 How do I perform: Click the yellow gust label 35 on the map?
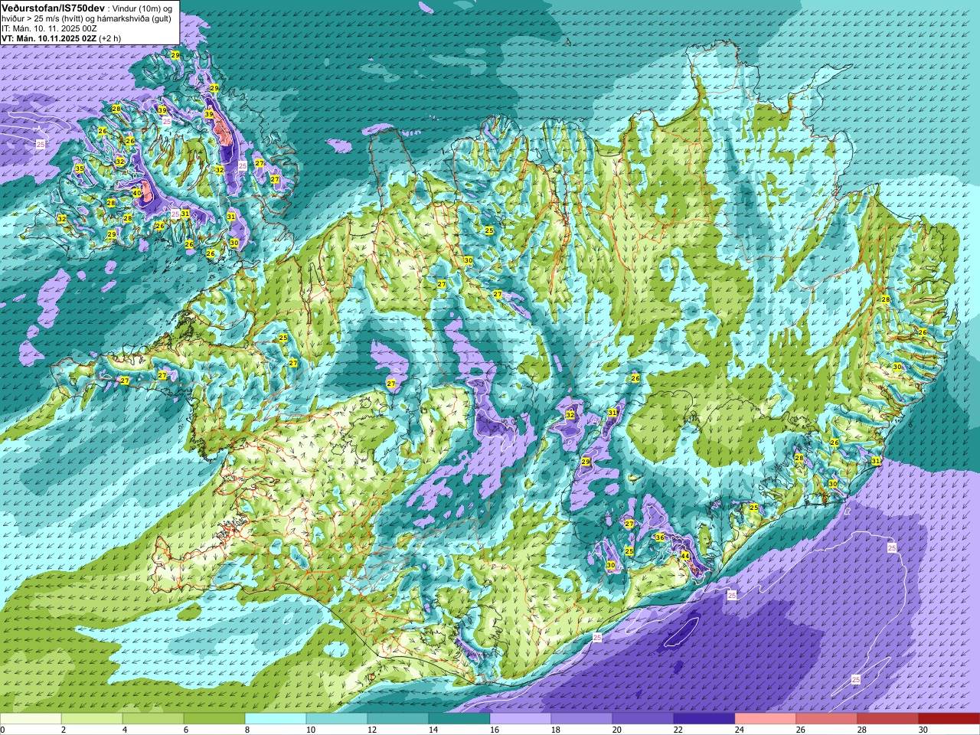79,168
